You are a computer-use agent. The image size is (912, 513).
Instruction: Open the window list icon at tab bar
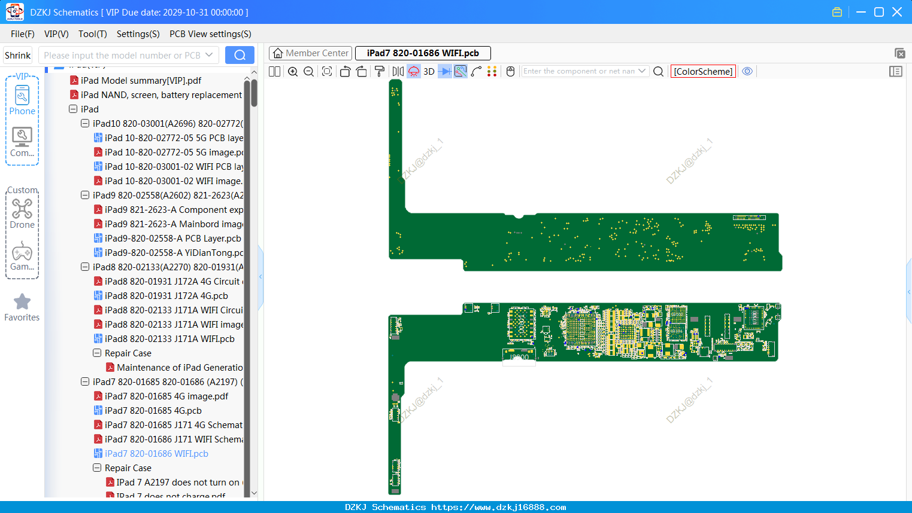pyautogui.click(x=899, y=53)
